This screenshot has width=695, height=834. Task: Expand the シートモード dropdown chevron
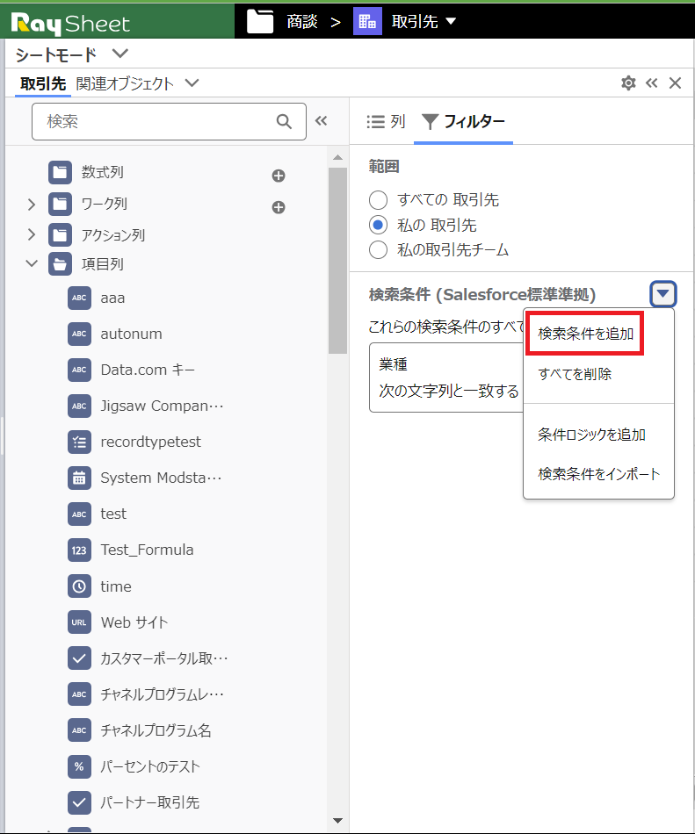[x=120, y=54]
